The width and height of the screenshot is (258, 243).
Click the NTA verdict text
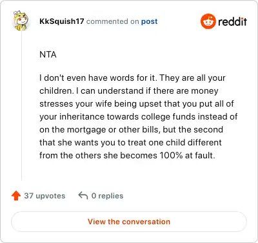coord(48,54)
